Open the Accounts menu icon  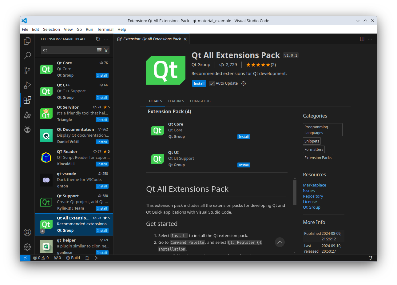tap(27, 232)
